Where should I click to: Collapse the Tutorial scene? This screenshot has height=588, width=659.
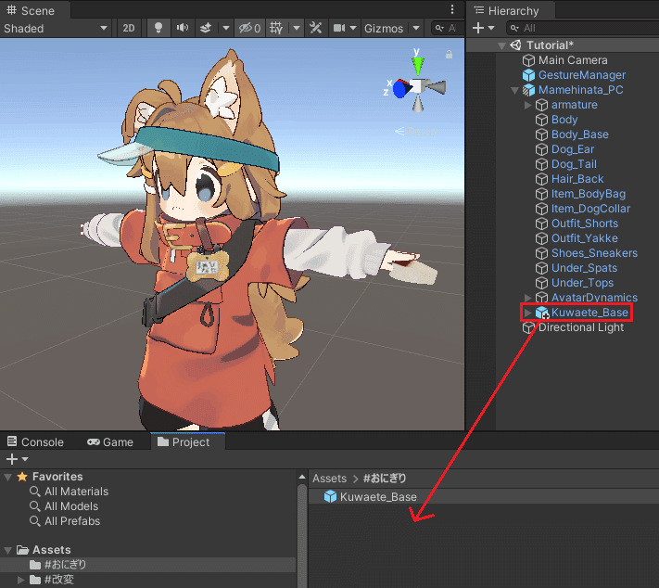click(501, 45)
